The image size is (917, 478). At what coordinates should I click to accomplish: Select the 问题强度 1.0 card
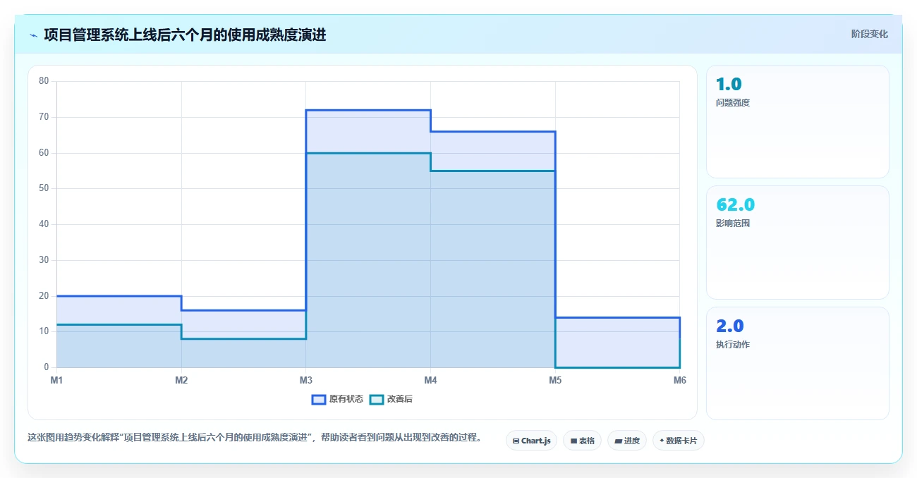point(798,121)
